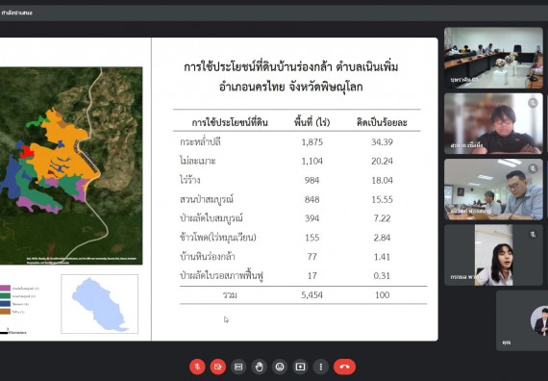Open the three-dot more options menu

pyautogui.click(x=321, y=367)
